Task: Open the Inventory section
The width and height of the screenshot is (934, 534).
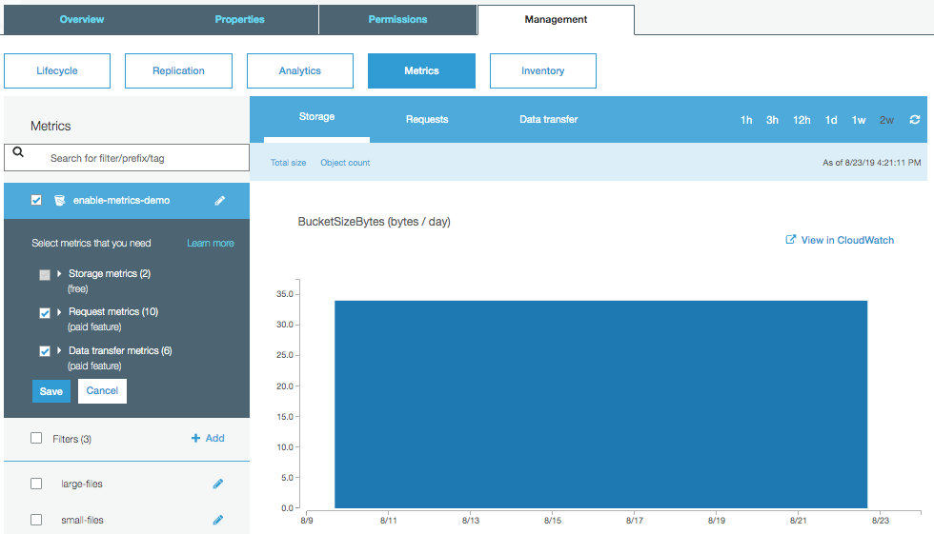Action: [542, 70]
